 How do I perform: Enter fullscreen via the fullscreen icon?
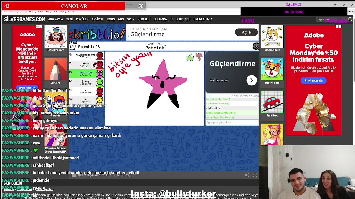tap(255, 175)
